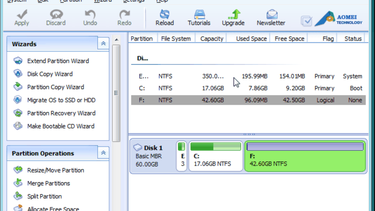The width and height of the screenshot is (375, 211).
Task: Click the Undo arrow icon
Action: (x=90, y=14)
